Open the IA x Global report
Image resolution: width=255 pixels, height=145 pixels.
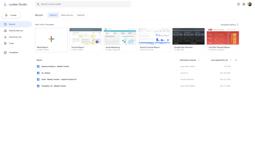[46, 73]
